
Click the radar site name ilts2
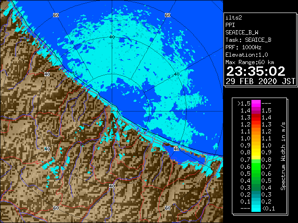(x=234, y=18)
